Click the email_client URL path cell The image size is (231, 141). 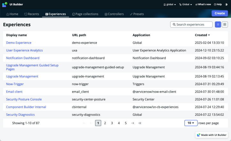[81, 92]
